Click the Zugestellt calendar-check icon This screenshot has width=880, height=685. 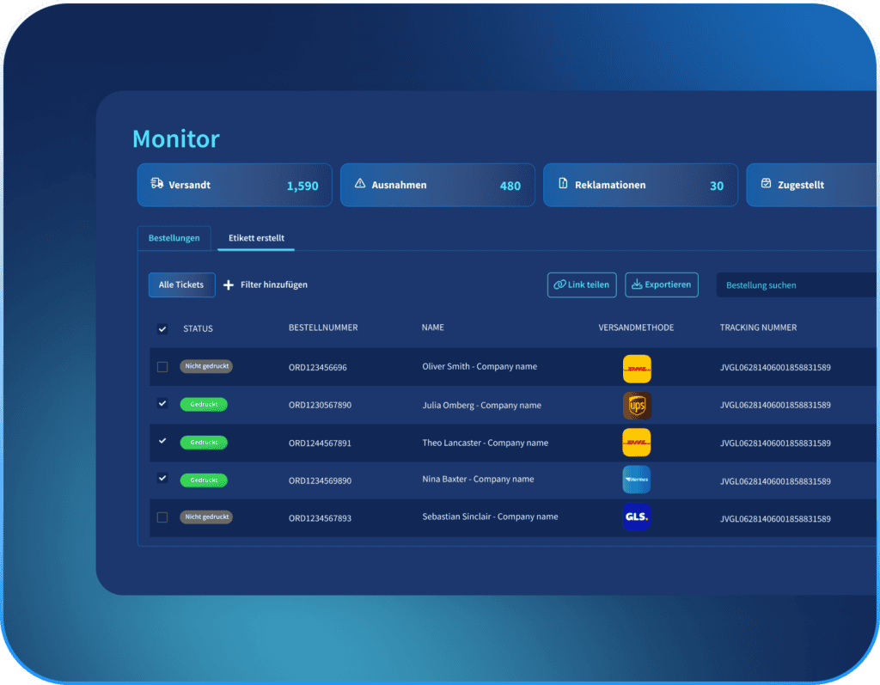766,184
